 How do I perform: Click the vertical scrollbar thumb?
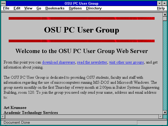[x=165, y=19]
